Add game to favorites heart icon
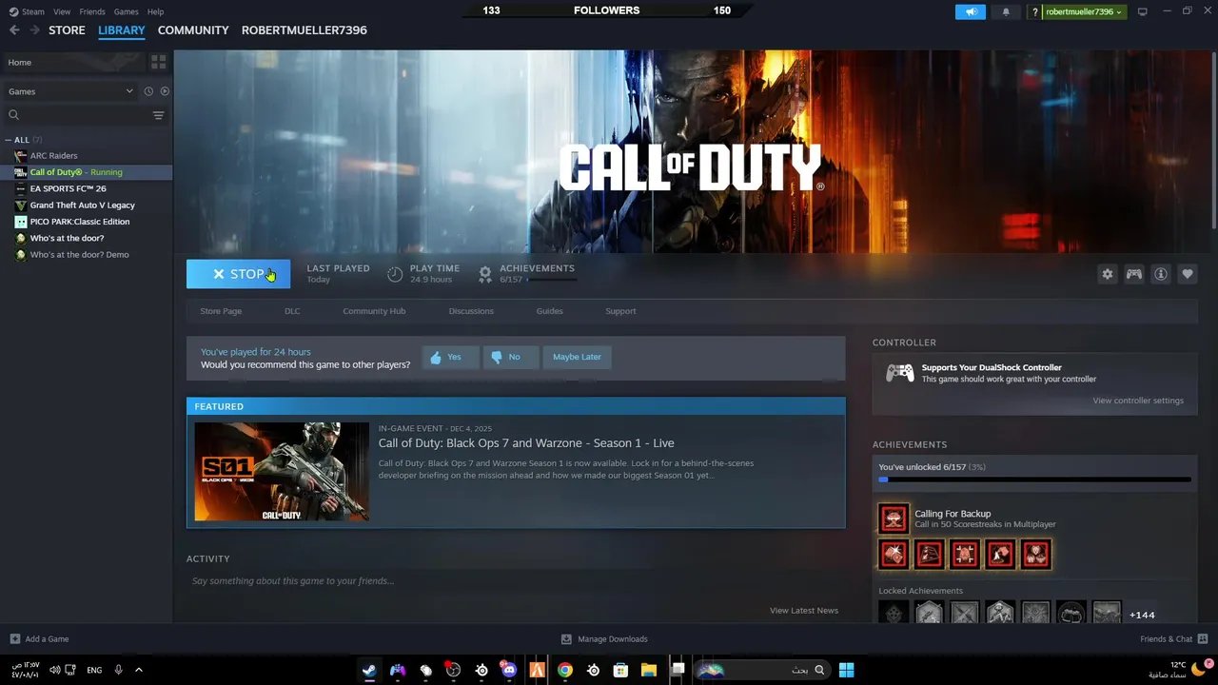 pyautogui.click(x=1188, y=274)
